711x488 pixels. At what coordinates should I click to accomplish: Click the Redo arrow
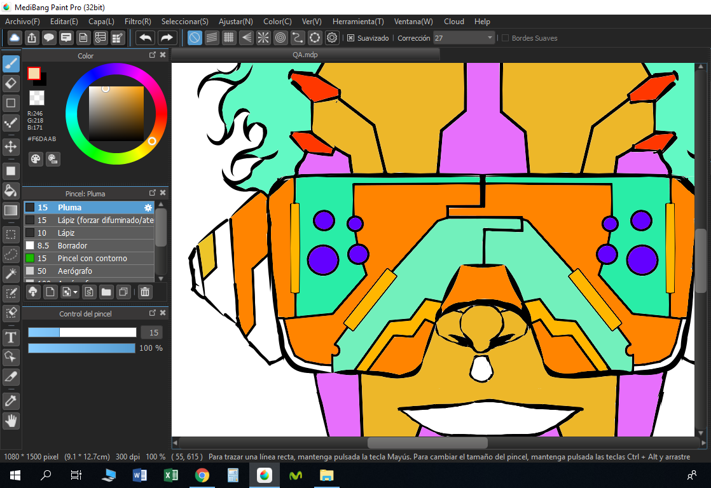(x=167, y=37)
